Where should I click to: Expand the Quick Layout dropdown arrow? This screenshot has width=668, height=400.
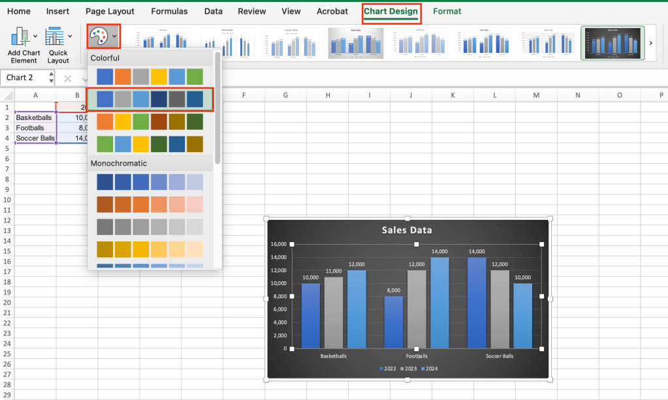tap(70, 37)
